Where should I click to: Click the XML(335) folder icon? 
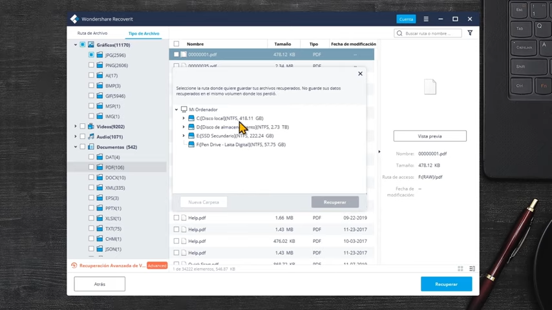(x=100, y=187)
